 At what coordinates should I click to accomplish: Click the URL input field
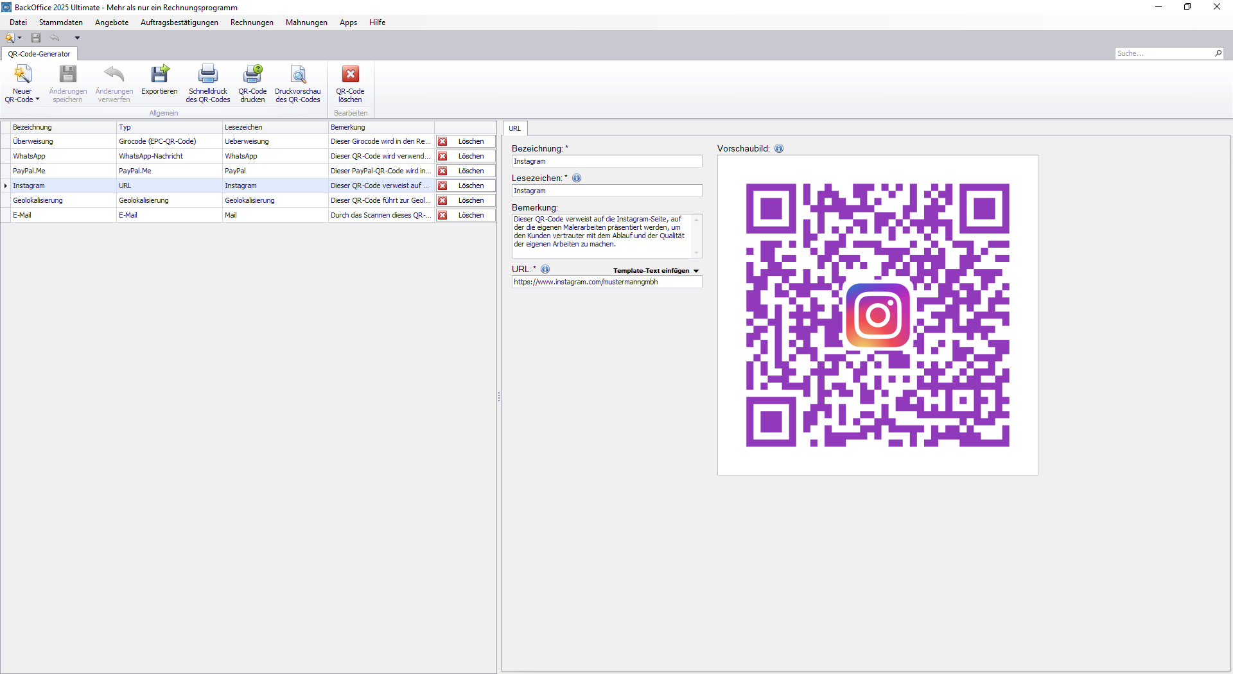607,282
